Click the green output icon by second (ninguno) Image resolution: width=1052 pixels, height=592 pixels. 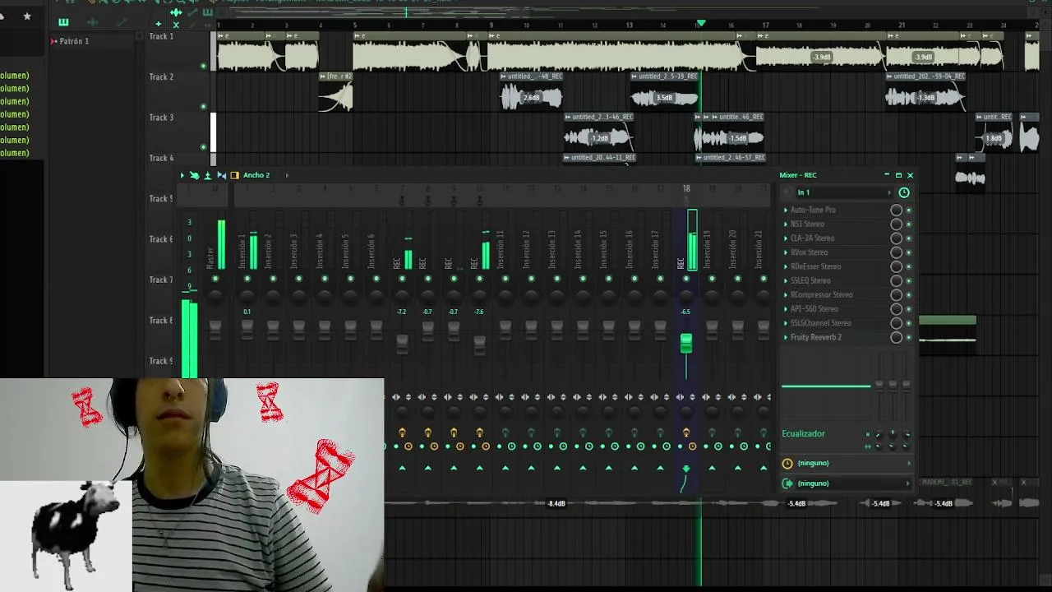pos(787,483)
